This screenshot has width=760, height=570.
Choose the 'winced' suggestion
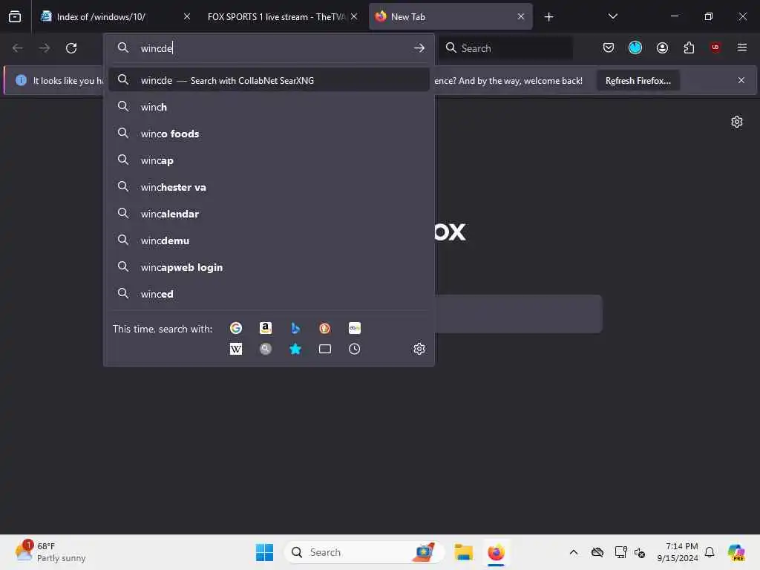point(269,294)
